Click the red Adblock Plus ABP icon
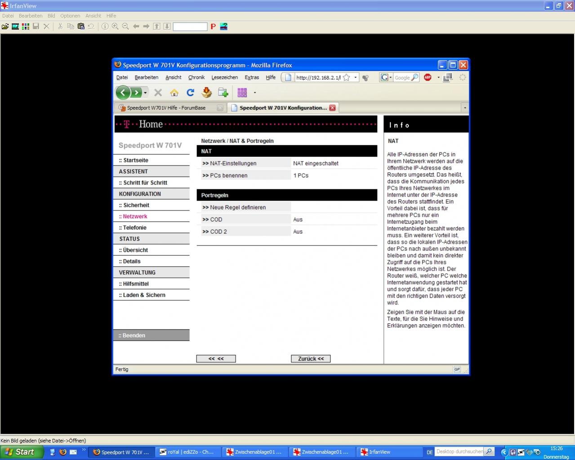 coord(428,77)
